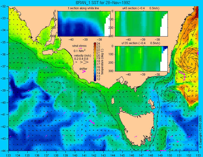Click the magenta wind arrow over Tasmania
This screenshot has height=157, width=203.
point(136,136)
